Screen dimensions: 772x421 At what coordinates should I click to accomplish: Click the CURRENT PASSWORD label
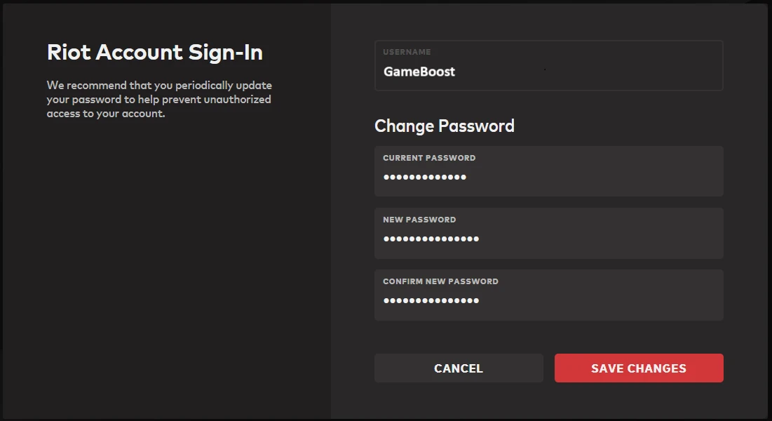point(429,158)
